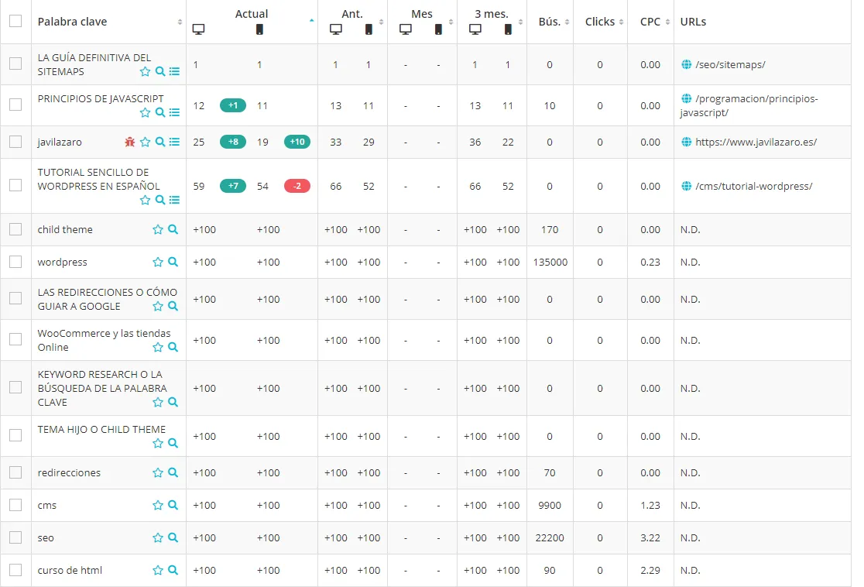Star the keyword "seo"

click(x=157, y=537)
